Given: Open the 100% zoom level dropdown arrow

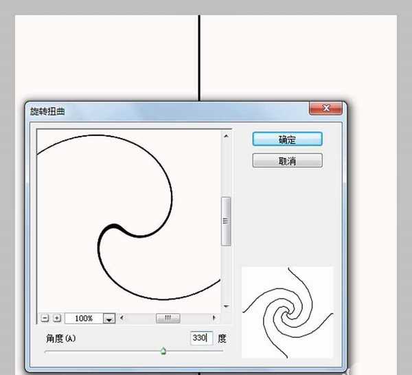Looking at the screenshot, I should click(108, 319).
